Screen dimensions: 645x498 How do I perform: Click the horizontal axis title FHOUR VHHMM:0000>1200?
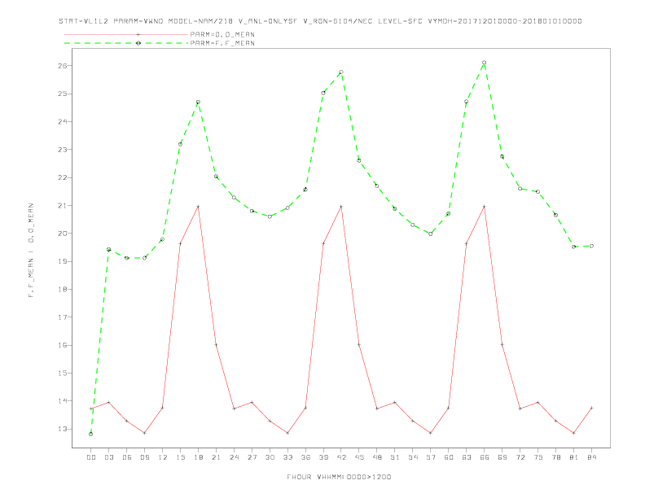[x=339, y=477]
